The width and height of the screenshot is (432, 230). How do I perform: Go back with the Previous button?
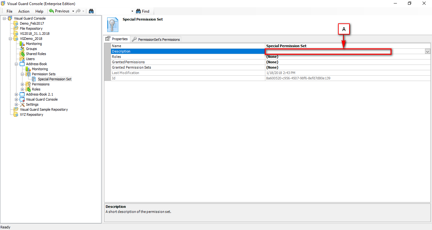coord(59,11)
